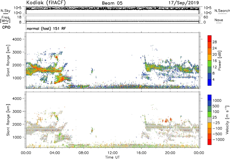Click the "-100" value on Velocity colorbar
This screenshot has width=230, height=159.
217,128
